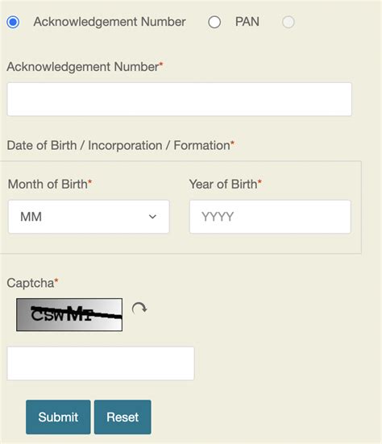Select the PAN radio button
Screen dimensions: 382x444
pyautogui.click(x=214, y=22)
